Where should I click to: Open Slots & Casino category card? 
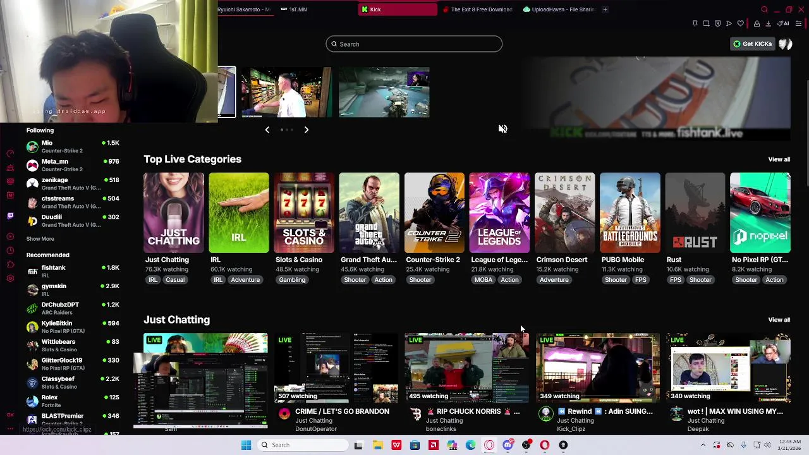click(x=303, y=213)
